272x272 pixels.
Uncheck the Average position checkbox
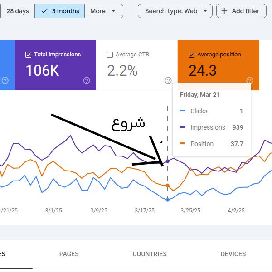point(191,55)
